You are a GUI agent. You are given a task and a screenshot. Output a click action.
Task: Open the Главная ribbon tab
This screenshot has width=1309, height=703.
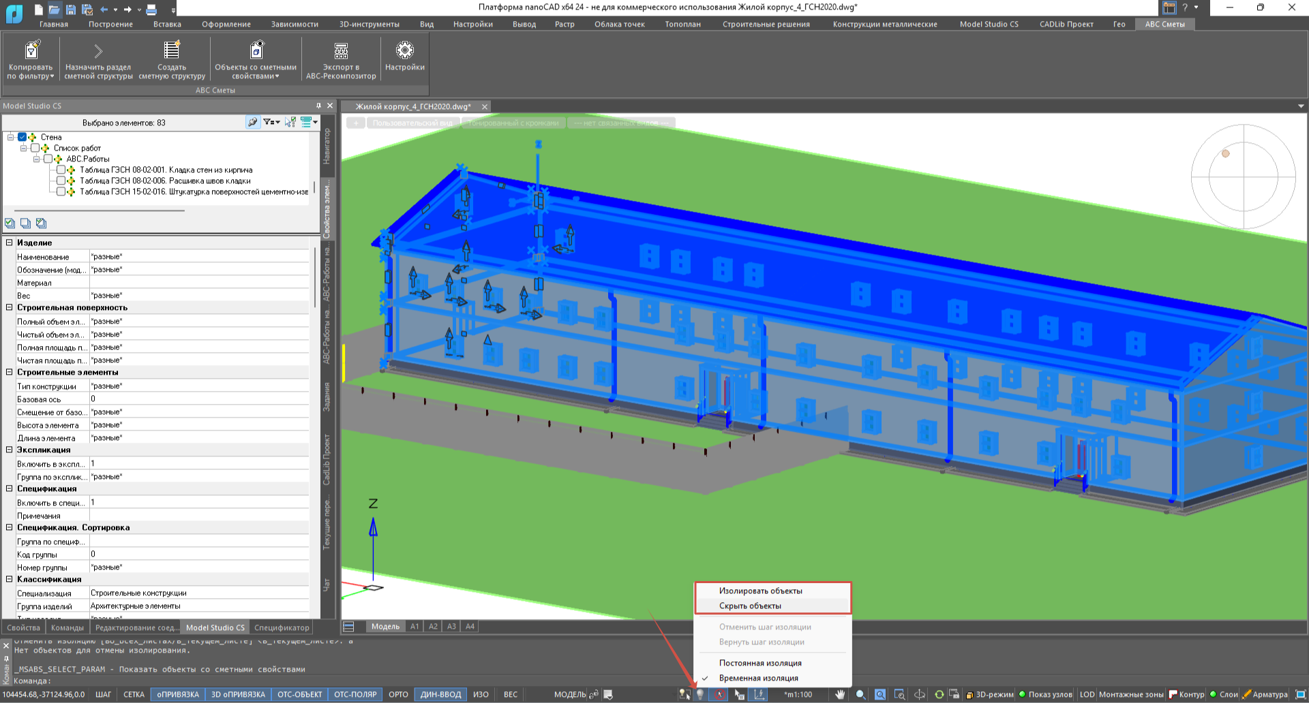tap(54, 24)
